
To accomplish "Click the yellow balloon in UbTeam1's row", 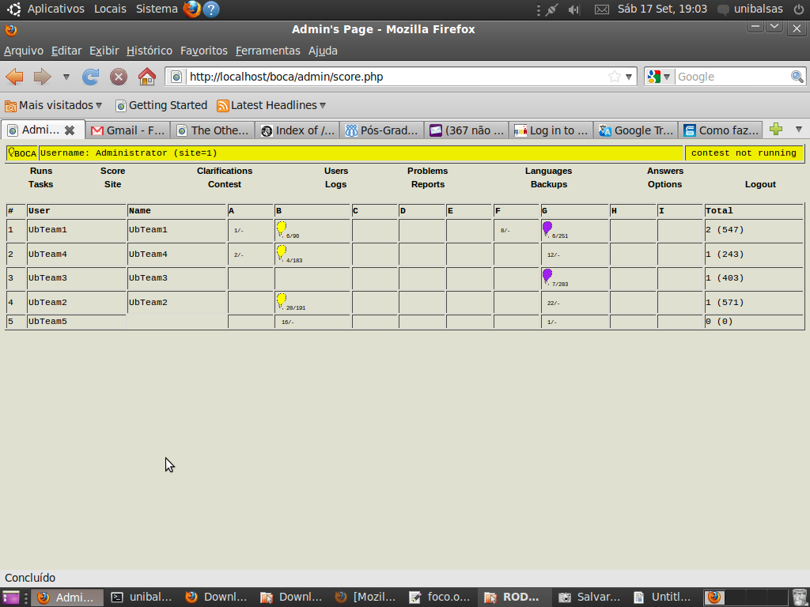I will pos(281,228).
